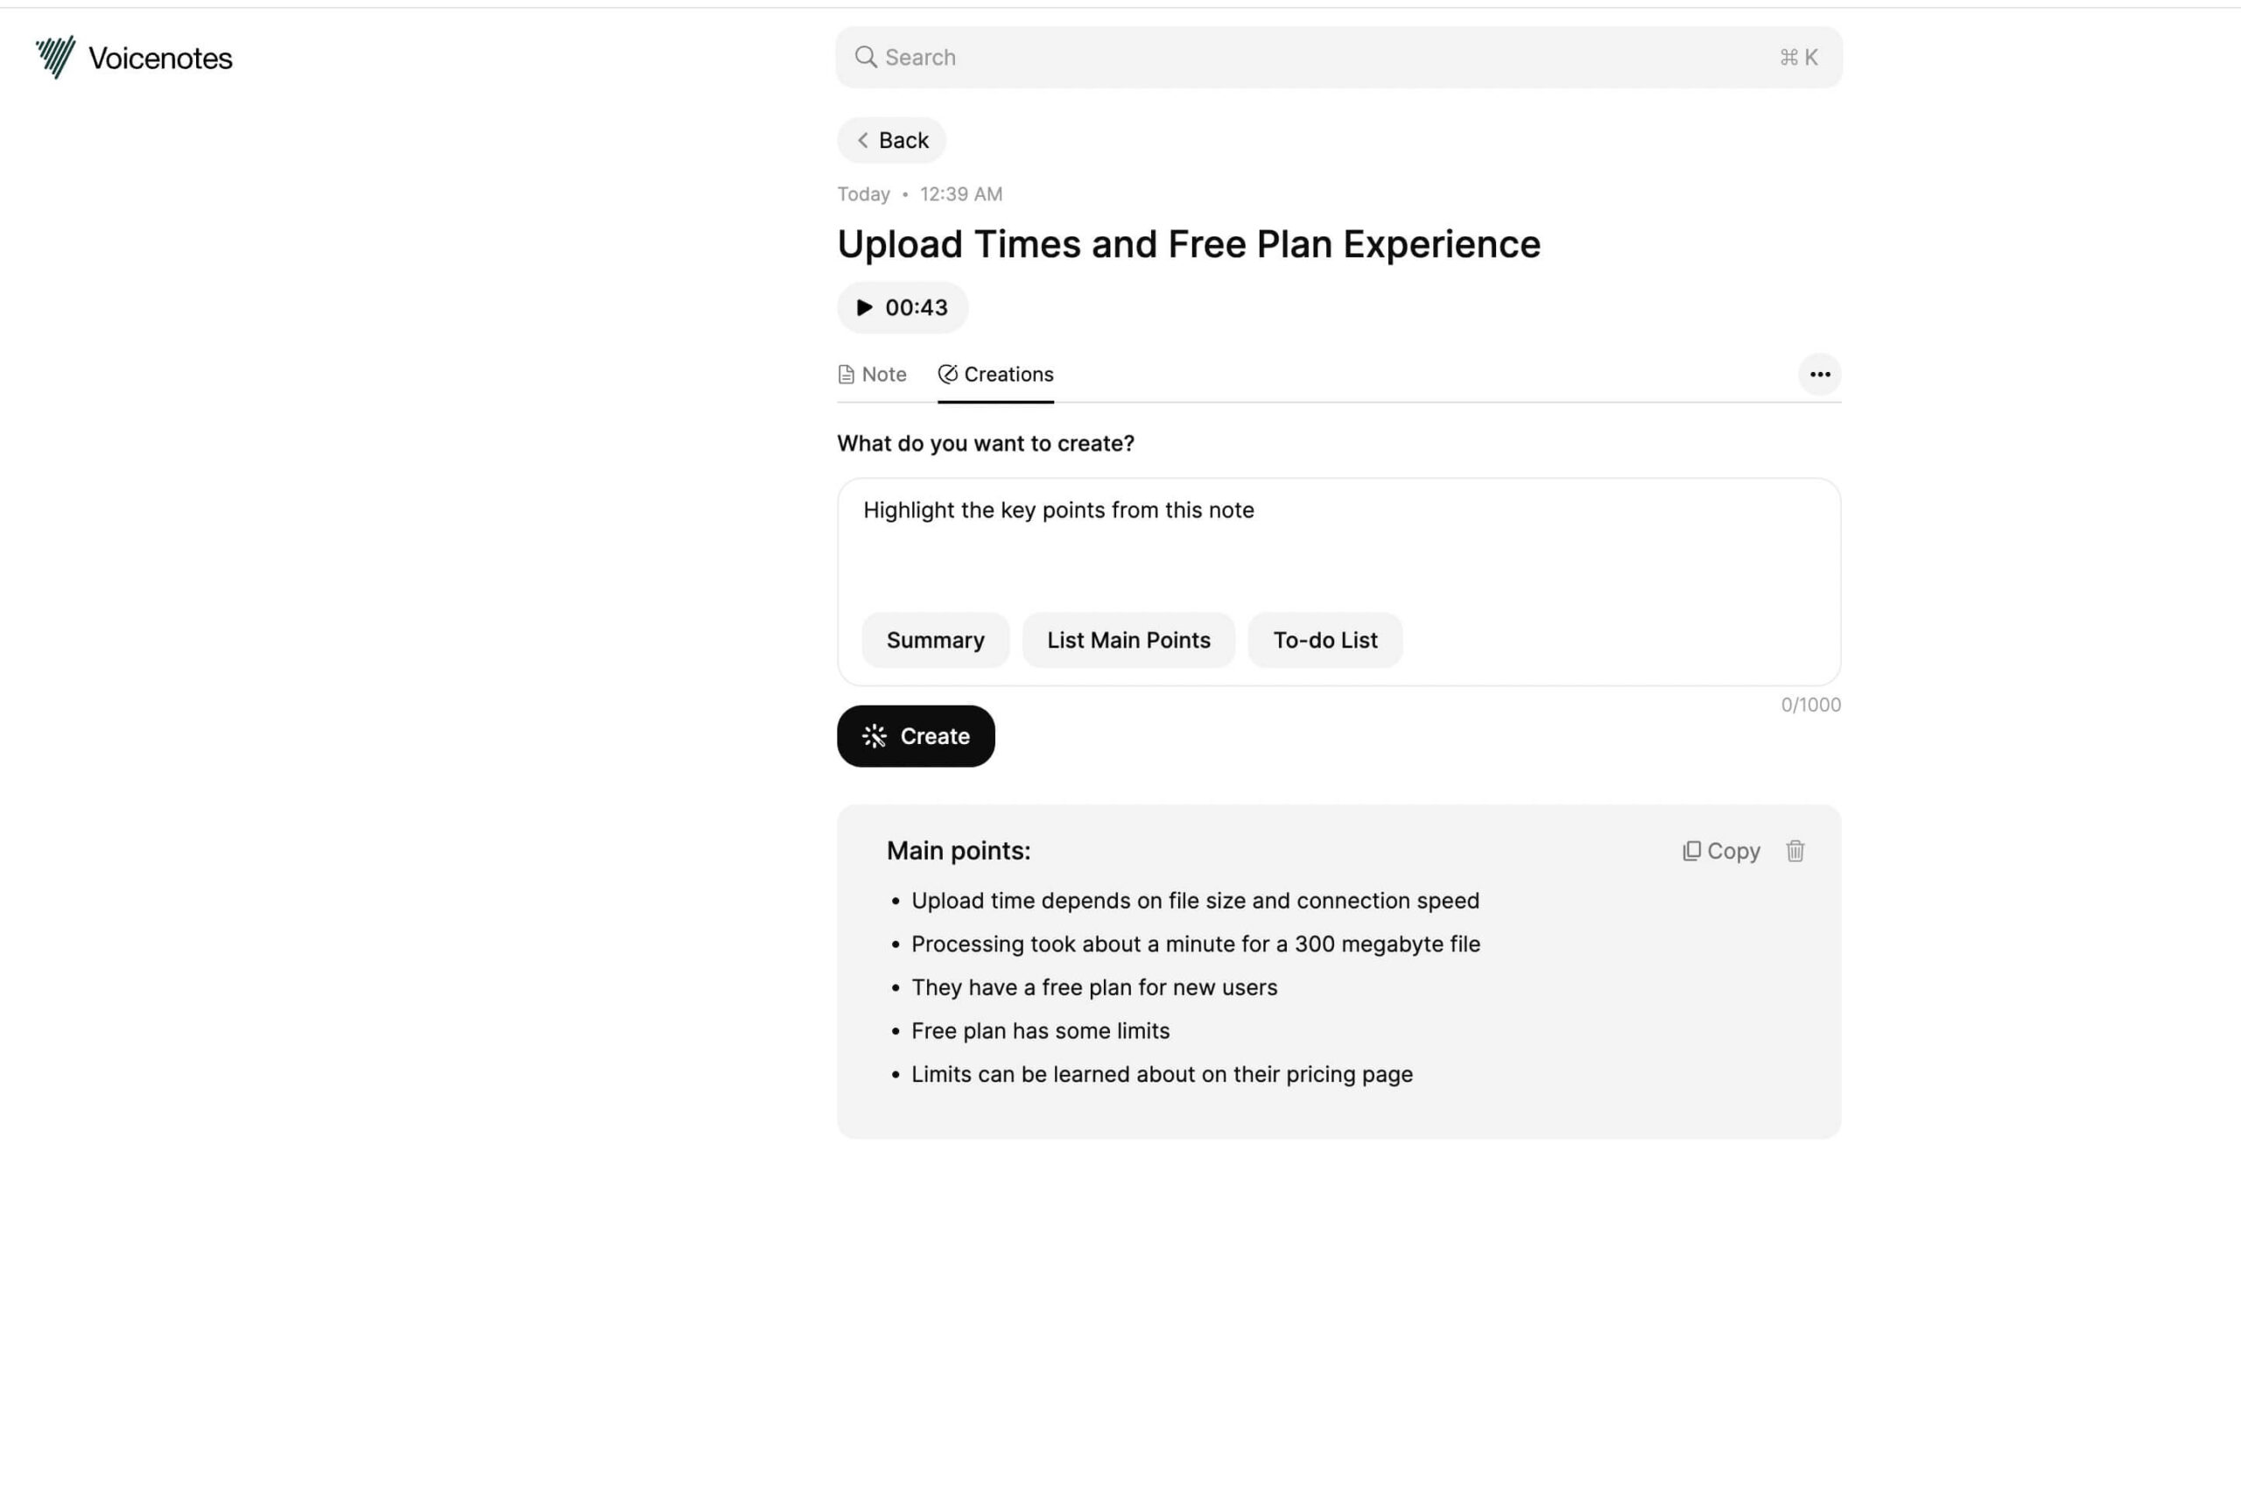Click into the Search field

pyautogui.click(x=1316, y=57)
